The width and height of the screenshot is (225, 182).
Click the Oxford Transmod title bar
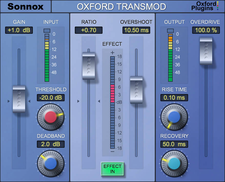121,6
